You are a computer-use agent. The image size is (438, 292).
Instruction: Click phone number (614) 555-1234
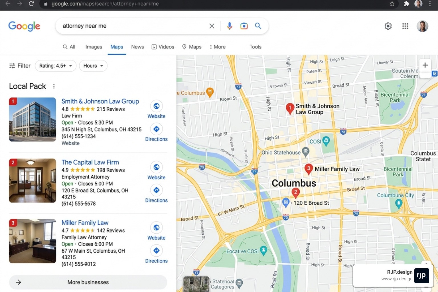[79, 136]
